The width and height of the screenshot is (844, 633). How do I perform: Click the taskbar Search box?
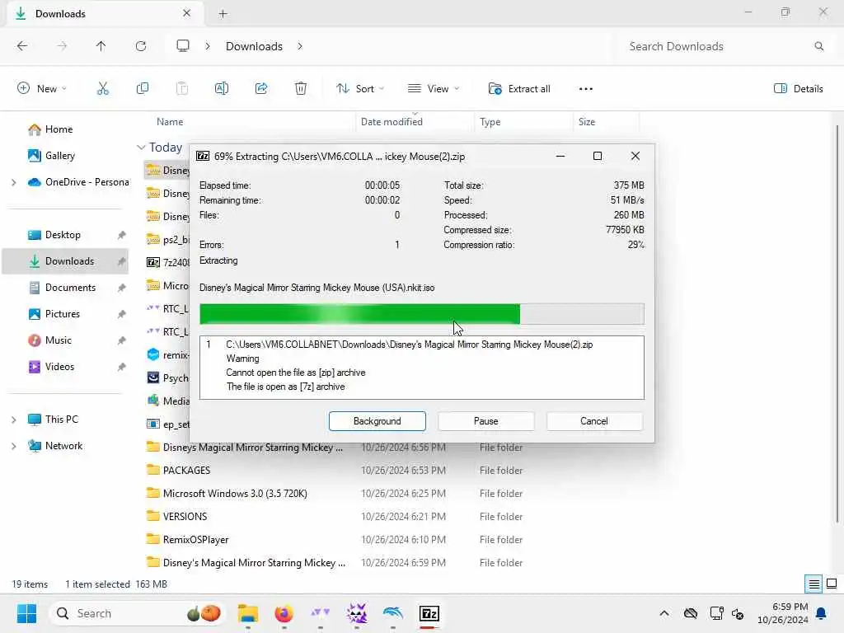(x=138, y=613)
